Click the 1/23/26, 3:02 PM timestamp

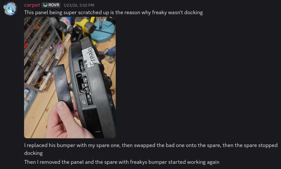tap(79, 5)
